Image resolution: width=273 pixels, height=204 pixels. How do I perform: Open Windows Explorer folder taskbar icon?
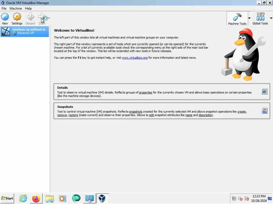pos(50,198)
